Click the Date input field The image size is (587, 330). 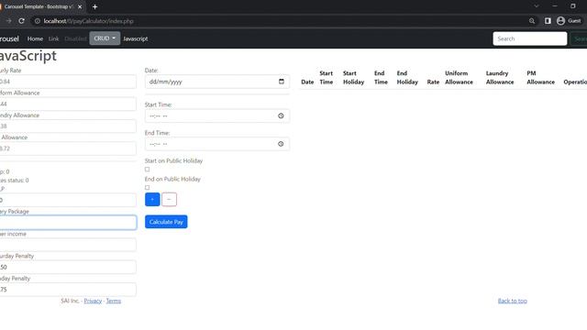click(x=217, y=82)
